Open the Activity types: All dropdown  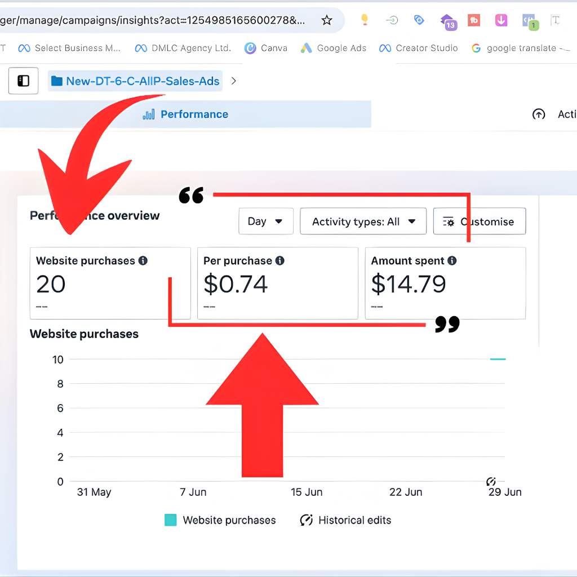coord(363,221)
